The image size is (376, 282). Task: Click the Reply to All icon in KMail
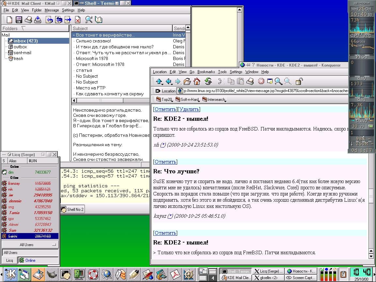59,20
